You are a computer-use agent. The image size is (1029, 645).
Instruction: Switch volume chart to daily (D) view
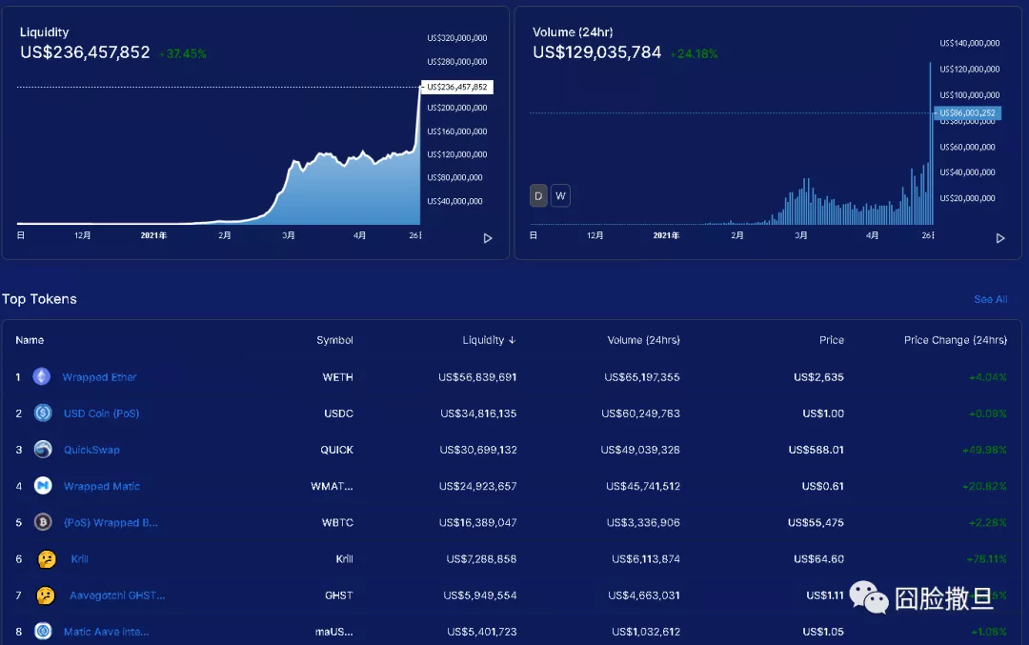click(538, 195)
